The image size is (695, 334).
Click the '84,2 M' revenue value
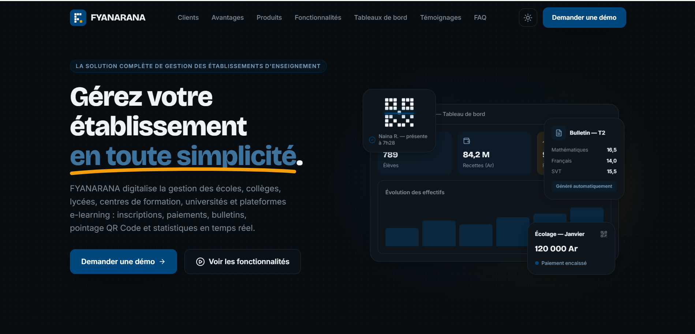click(x=476, y=155)
